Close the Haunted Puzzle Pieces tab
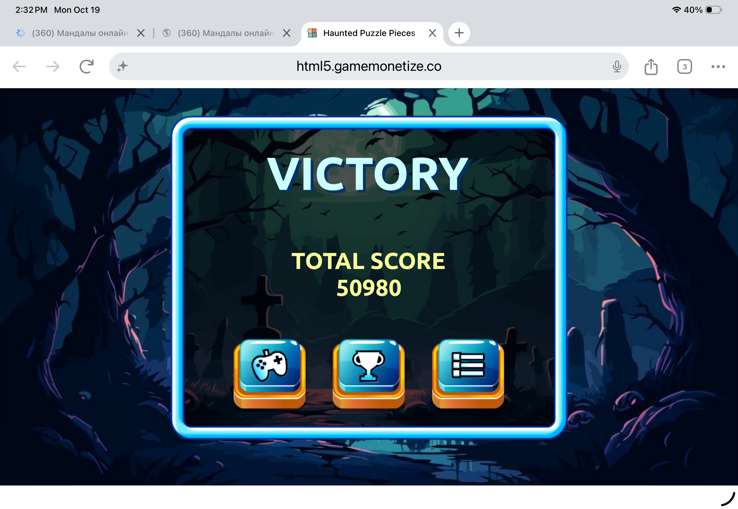 (x=432, y=33)
